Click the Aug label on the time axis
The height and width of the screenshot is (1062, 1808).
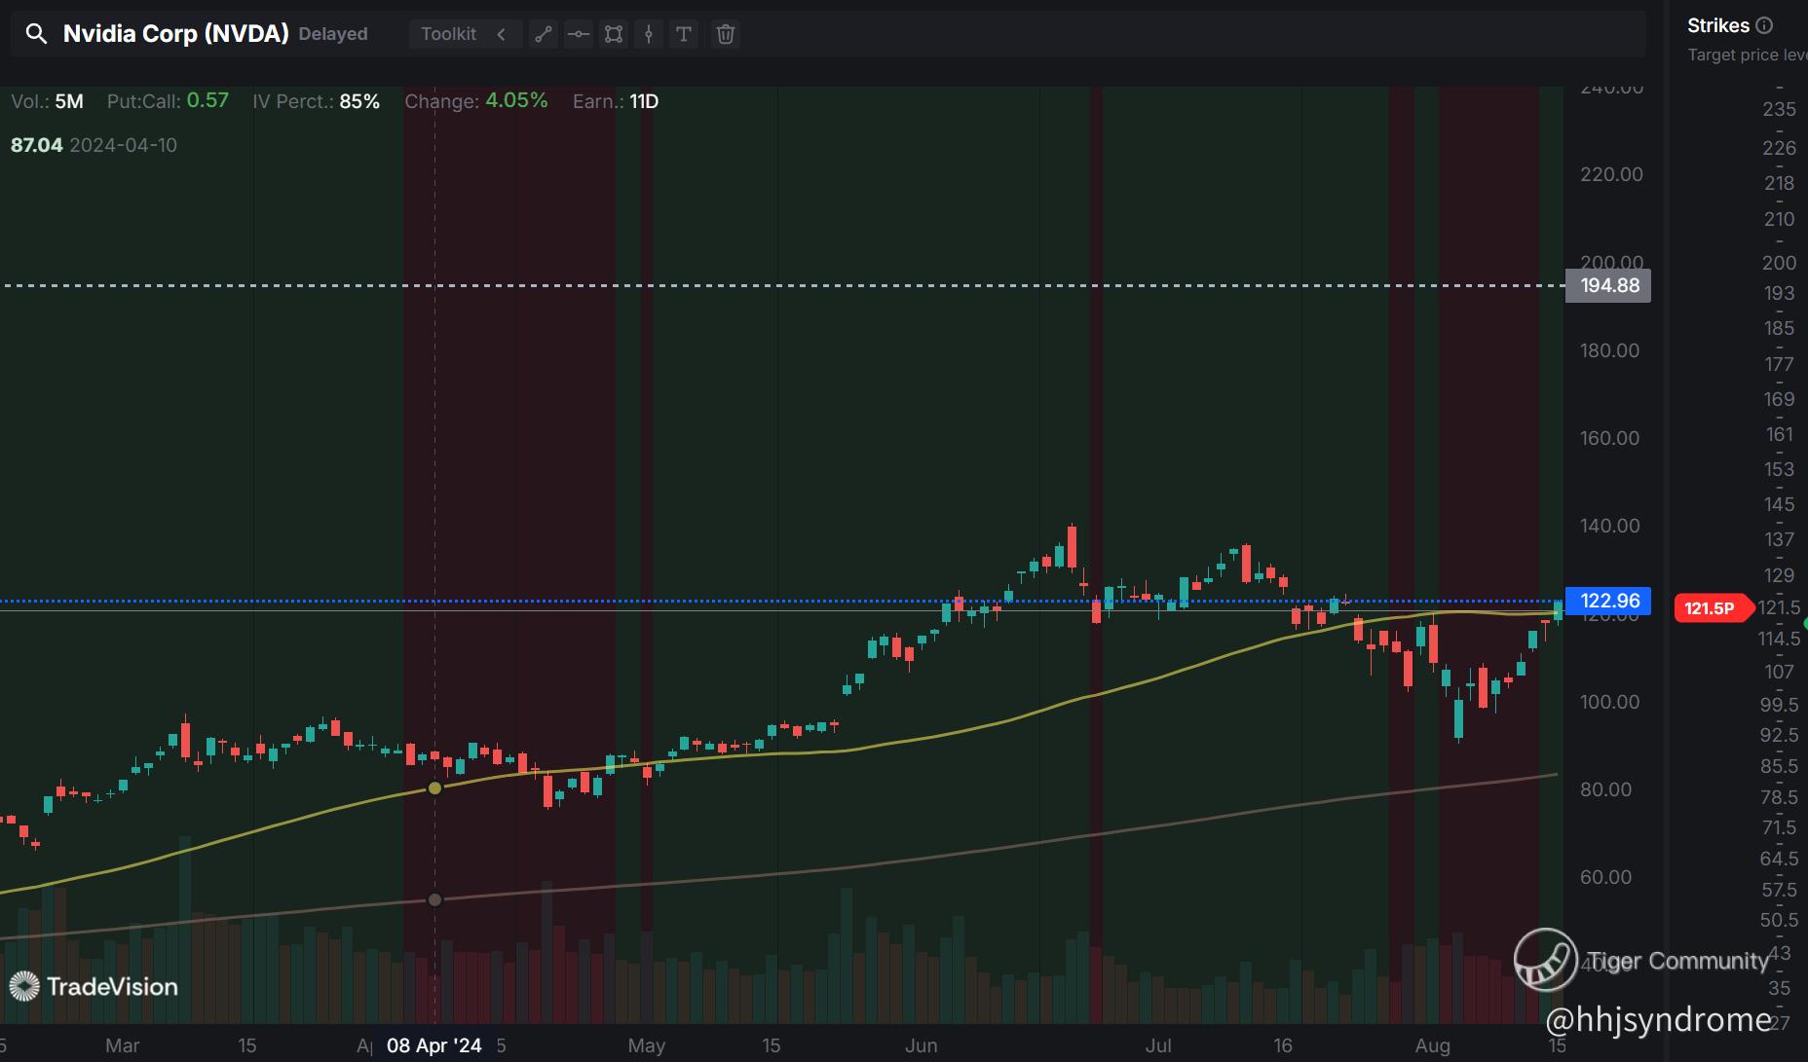(x=1433, y=1045)
